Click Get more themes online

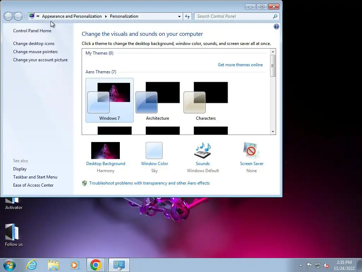pos(240,65)
